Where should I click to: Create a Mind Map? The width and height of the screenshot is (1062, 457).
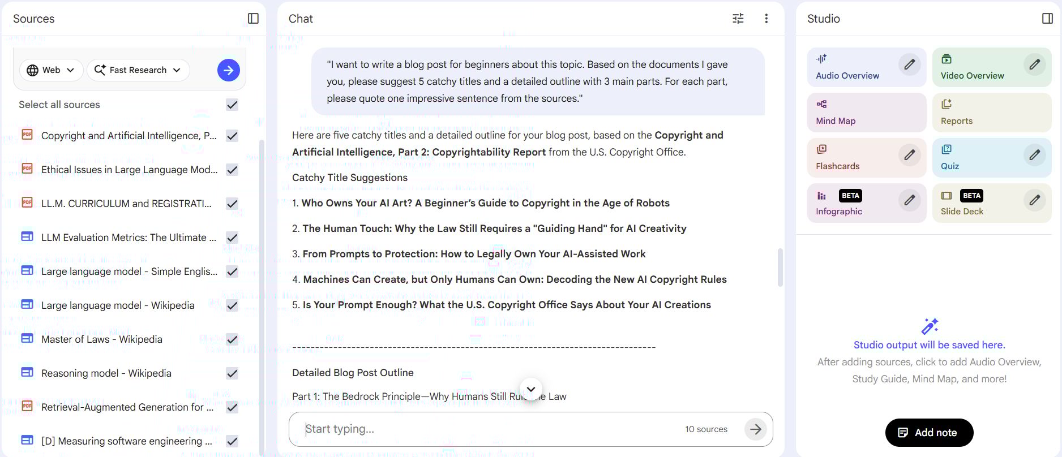point(867,113)
